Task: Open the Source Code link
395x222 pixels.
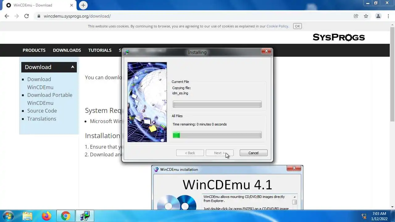Action: [42, 111]
